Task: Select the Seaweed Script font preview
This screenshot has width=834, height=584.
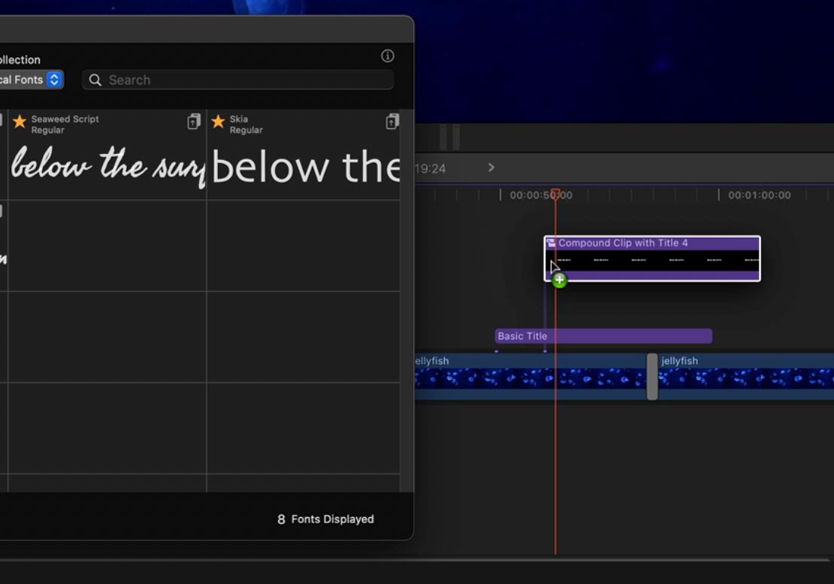Action: [108, 166]
